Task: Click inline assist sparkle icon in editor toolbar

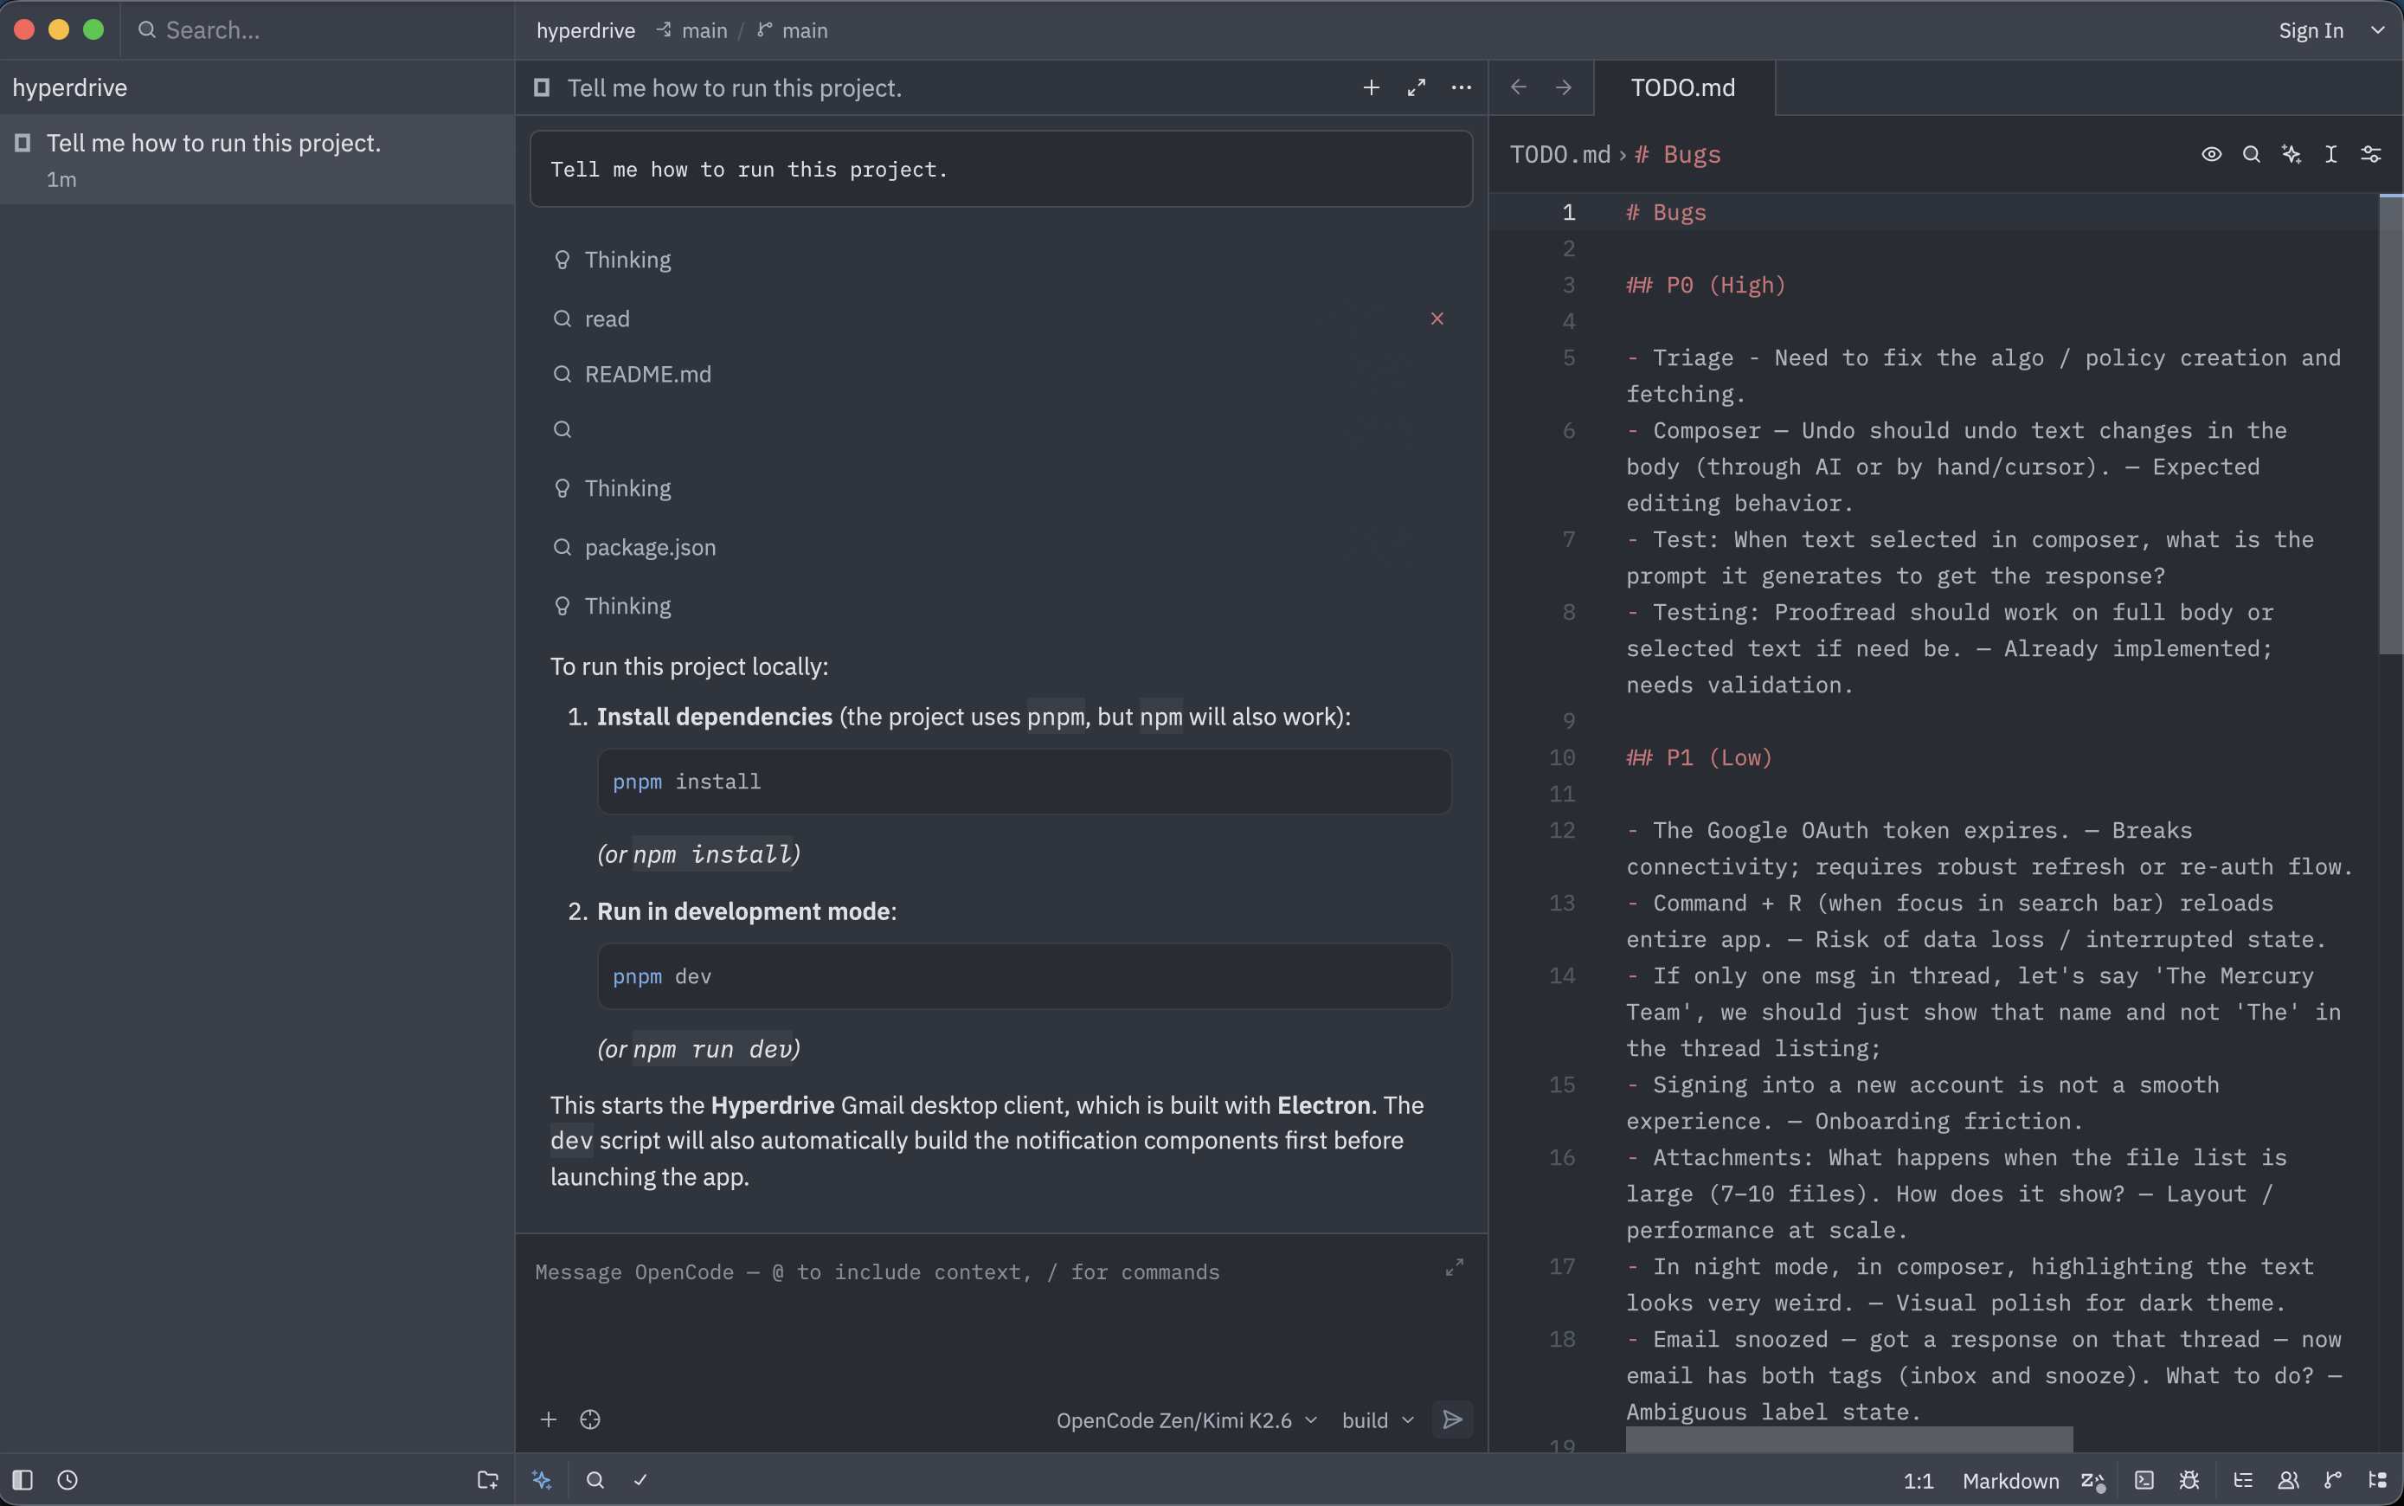Action: point(2292,154)
